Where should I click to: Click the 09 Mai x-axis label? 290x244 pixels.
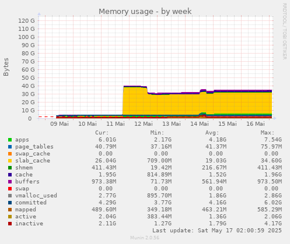pos(60,123)
